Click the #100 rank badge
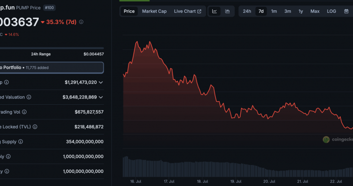 pyautogui.click(x=50, y=8)
